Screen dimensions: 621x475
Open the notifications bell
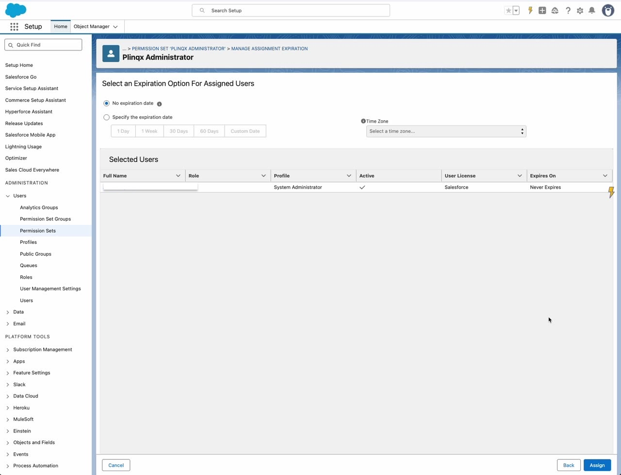[x=592, y=10]
